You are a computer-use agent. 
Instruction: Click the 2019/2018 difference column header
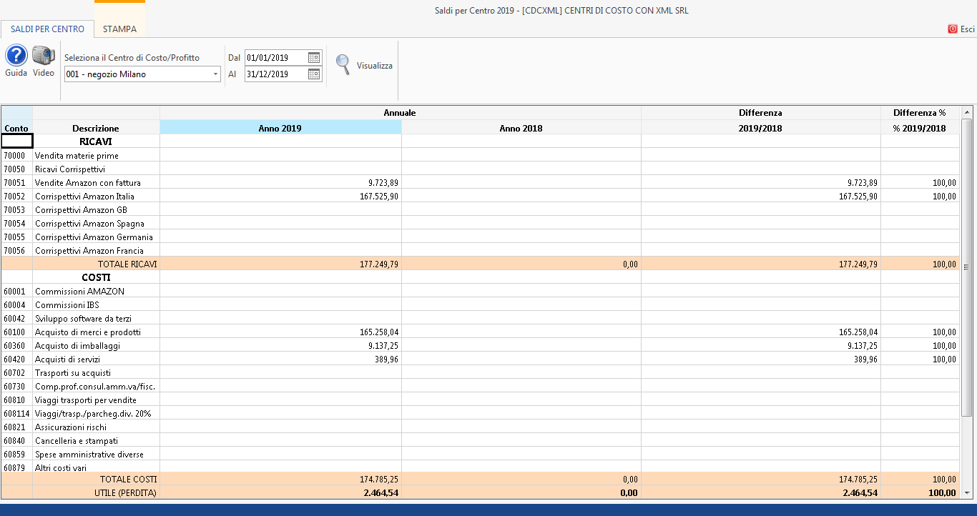tap(761, 128)
